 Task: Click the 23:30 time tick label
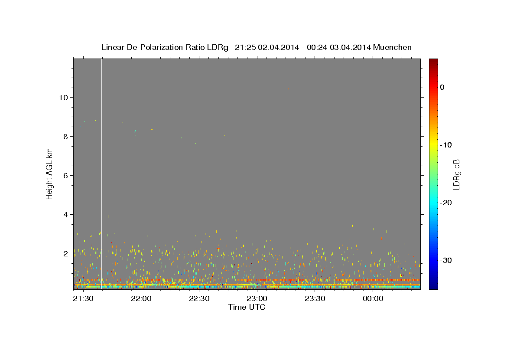point(315,298)
